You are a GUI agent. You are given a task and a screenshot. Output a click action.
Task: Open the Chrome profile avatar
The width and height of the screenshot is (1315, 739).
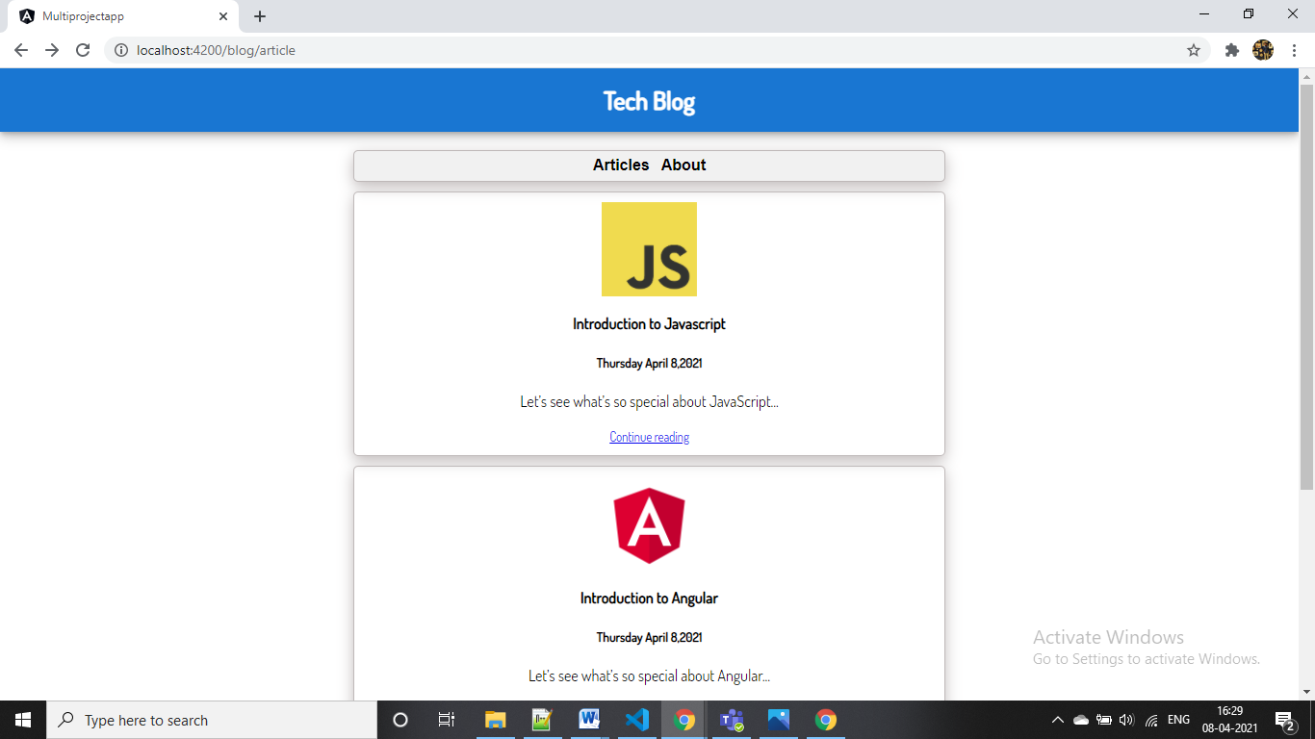pyautogui.click(x=1263, y=50)
